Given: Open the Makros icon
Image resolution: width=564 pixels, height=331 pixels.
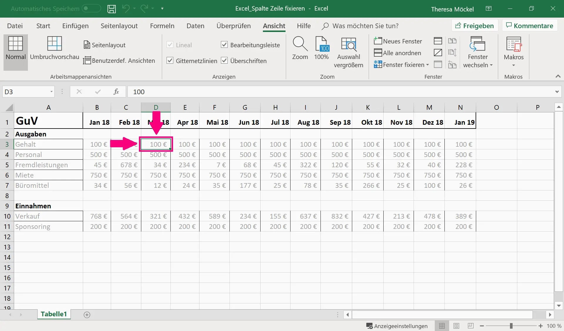Looking at the screenshot, I should pyautogui.click(x=513, y=44).
